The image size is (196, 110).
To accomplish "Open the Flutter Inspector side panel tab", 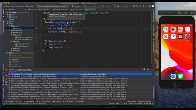I will [x=153, y=16].
